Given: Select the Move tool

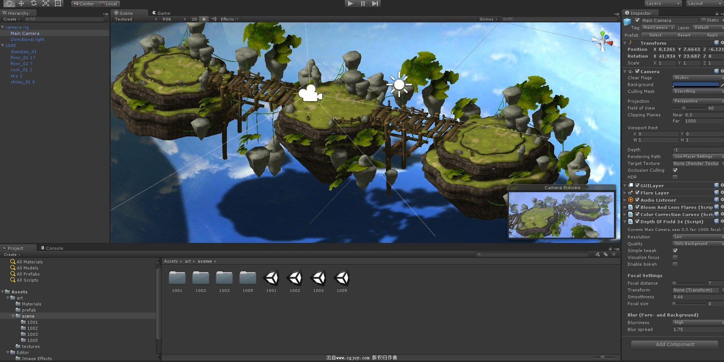Looking at the screenshot, I should click(x=21, y=3).
